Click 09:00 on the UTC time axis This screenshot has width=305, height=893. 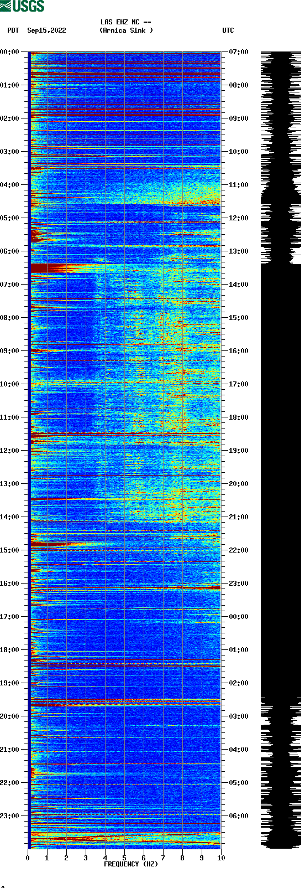[239, 118]
